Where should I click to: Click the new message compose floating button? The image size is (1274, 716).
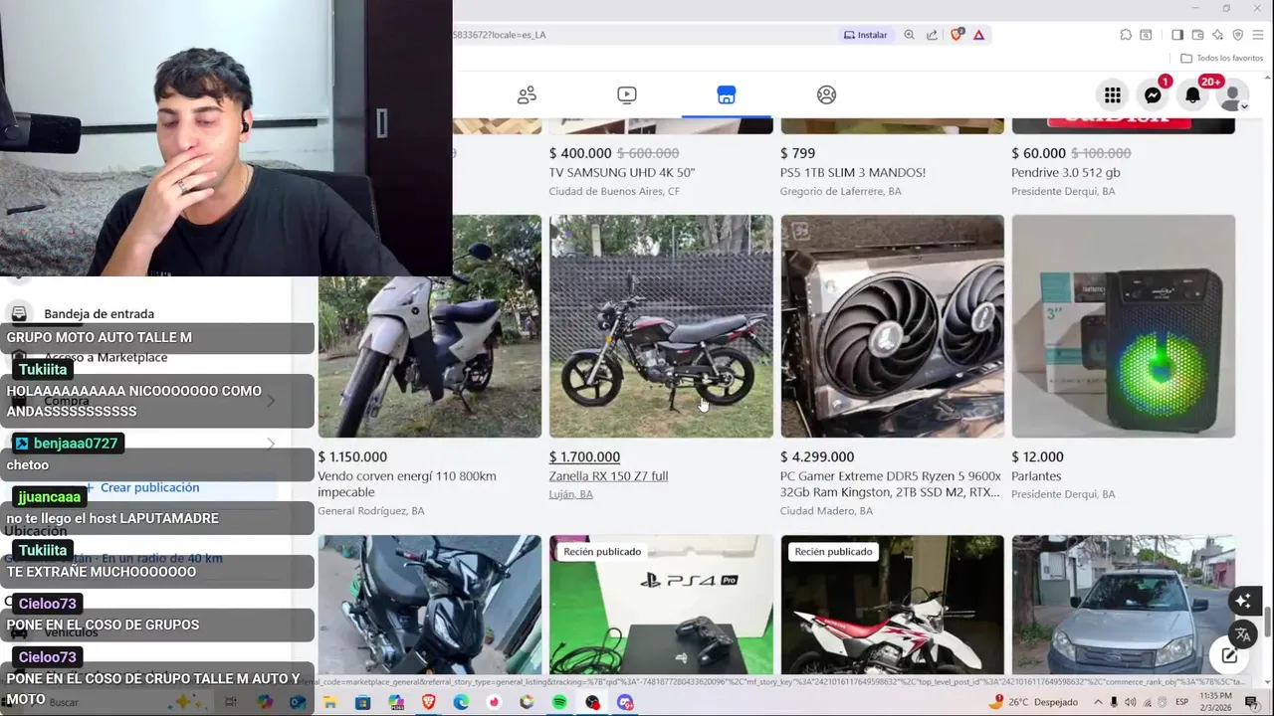(x=1229, y=655)
